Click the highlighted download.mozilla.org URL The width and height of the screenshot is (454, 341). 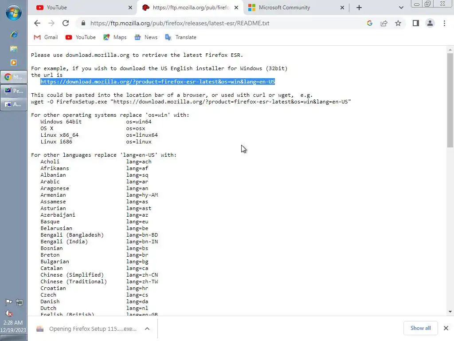point(157,82)
